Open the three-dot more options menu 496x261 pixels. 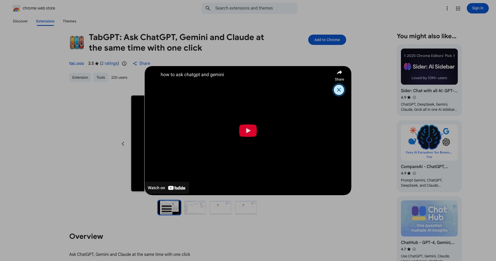pyautogui.click(x=447, y=8)
